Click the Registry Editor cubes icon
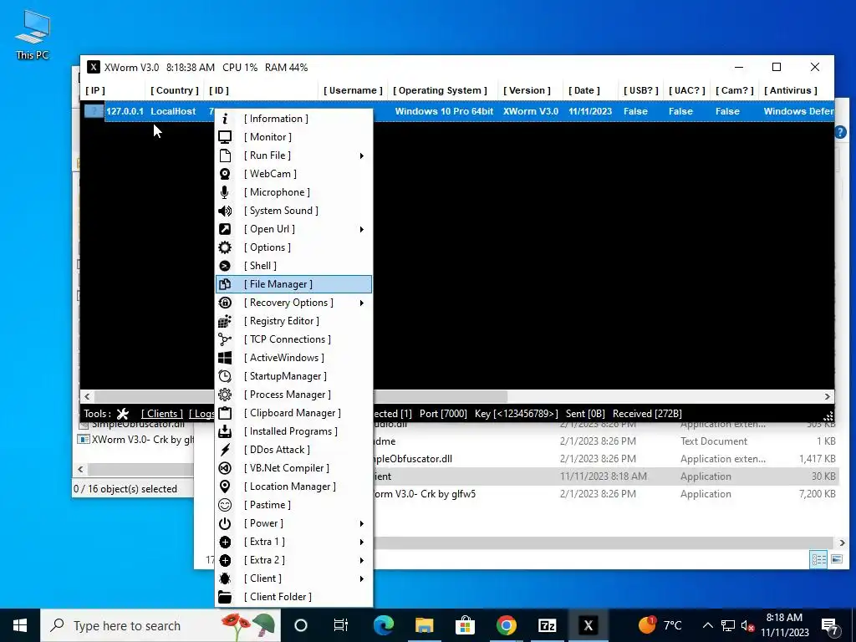This screenshot has height=642, width=856. [x=225, y=321]
